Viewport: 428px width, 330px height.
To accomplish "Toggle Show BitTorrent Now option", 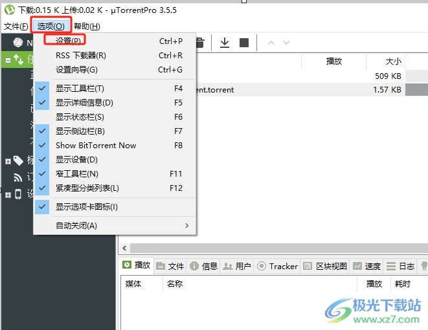I will (114, 145).
